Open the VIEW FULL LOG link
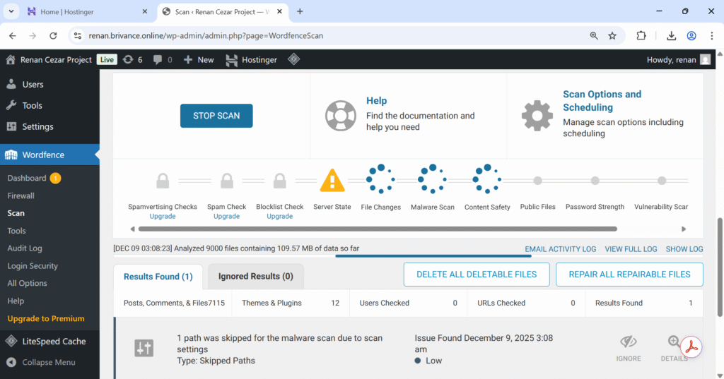Viewport: 724px width, 379px height. click(631, 249)
